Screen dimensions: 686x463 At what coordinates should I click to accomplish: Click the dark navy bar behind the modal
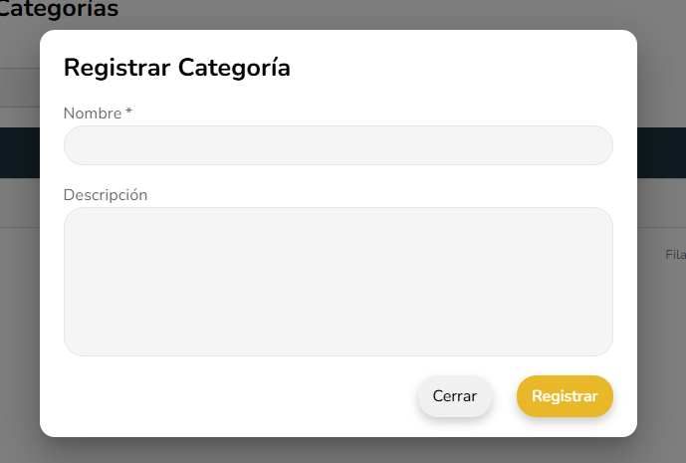click(x=20, y=152)
